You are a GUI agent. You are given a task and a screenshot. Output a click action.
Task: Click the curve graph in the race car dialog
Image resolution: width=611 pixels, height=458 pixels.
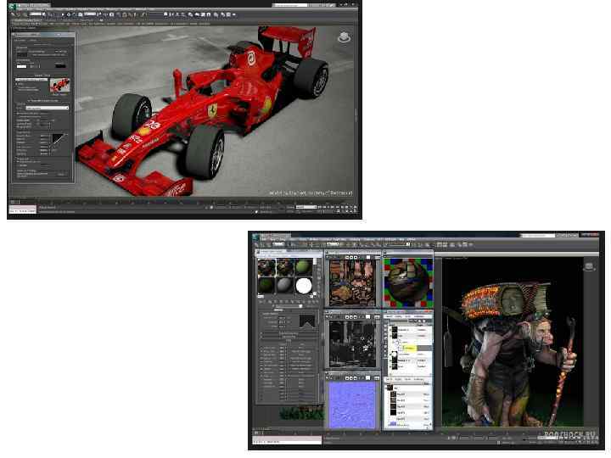[58, 139]
